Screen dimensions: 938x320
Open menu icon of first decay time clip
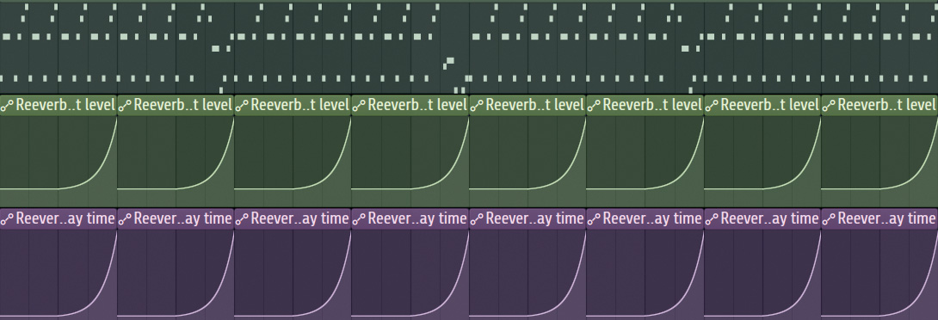coord(7,219)
